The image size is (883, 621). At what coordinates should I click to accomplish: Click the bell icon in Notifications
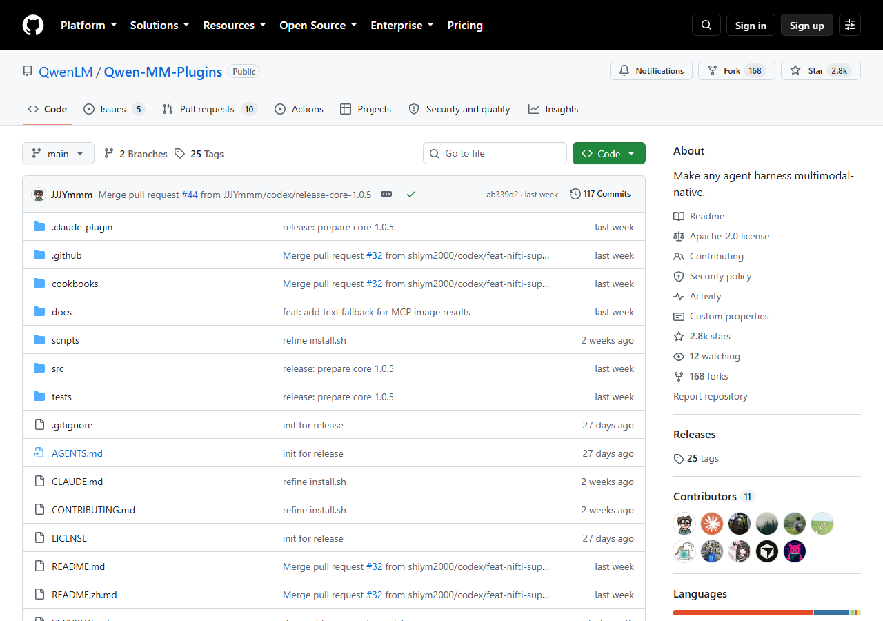tap(624, 70)
